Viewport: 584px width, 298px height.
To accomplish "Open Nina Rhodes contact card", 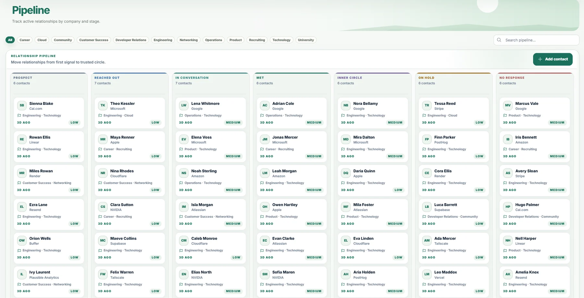I will (130, 180).
